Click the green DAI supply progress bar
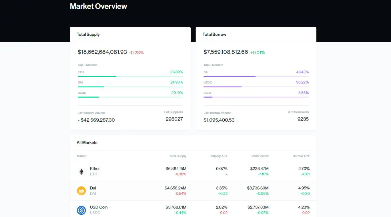Screen dimensions: 391x217 (x=130, y=87)
